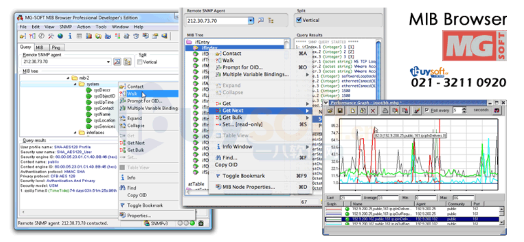Click the Name column header in graph table
This screenshot has height=242, width=524.
click(383, 204)
